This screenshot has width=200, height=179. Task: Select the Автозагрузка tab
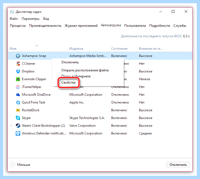(x=111, y=25)
